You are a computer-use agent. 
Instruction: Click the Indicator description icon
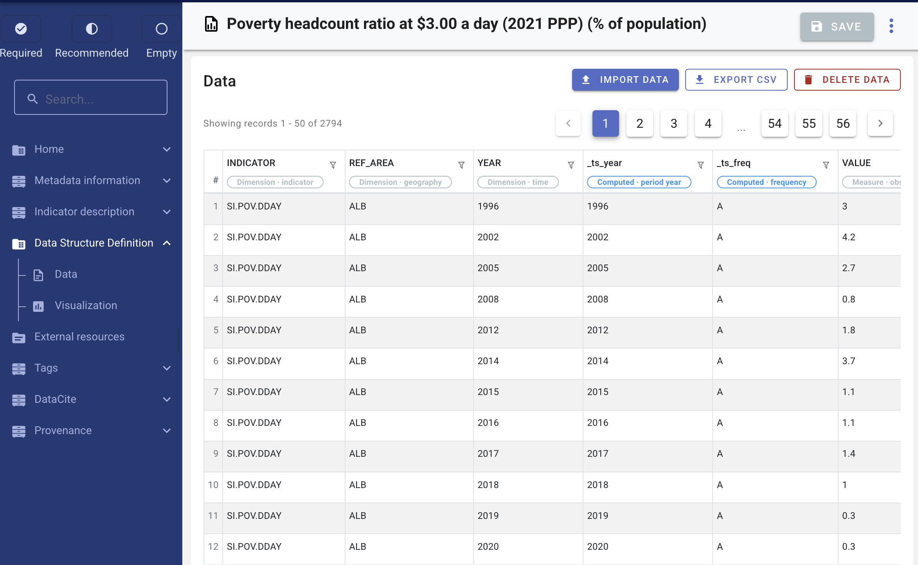coord(19,212)
